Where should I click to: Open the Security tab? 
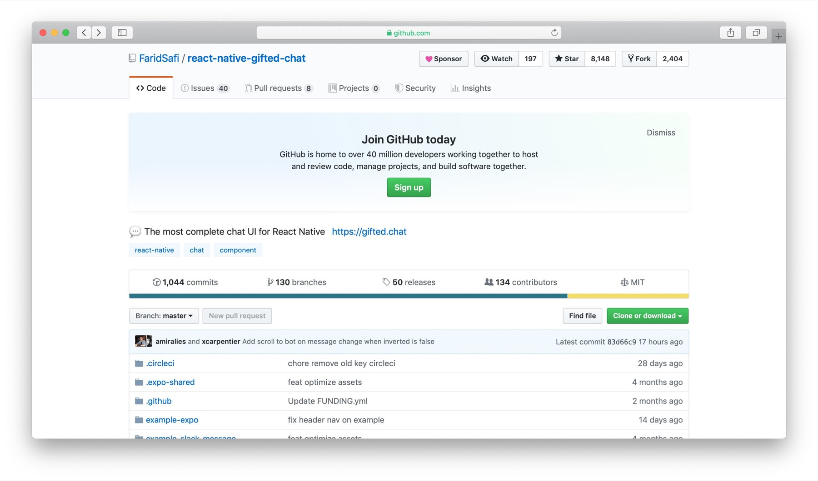click(415, 88)
